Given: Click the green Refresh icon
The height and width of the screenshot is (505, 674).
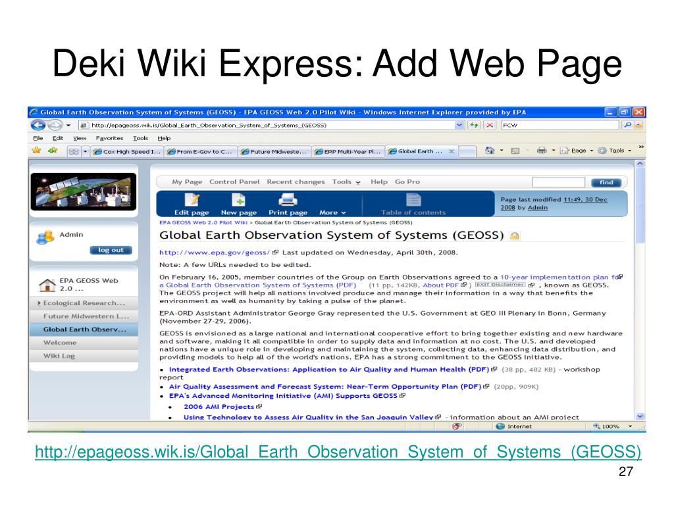Looking at the screenshot, I should point(474,125).
